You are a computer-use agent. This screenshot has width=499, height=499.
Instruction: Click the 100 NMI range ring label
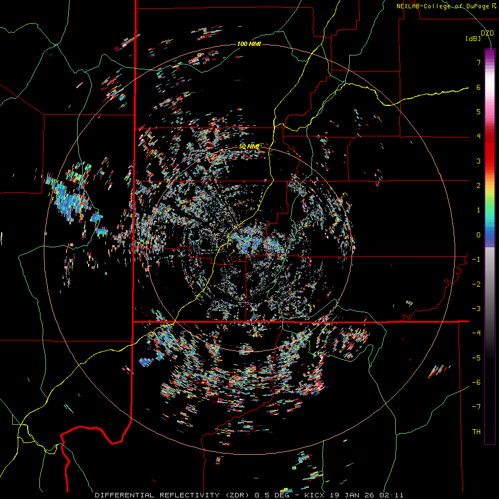pyautogui.click(x=249, y=44)
